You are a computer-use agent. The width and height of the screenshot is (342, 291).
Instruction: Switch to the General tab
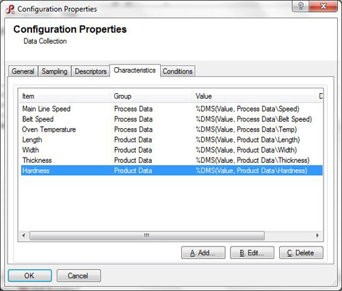[23, 71]
